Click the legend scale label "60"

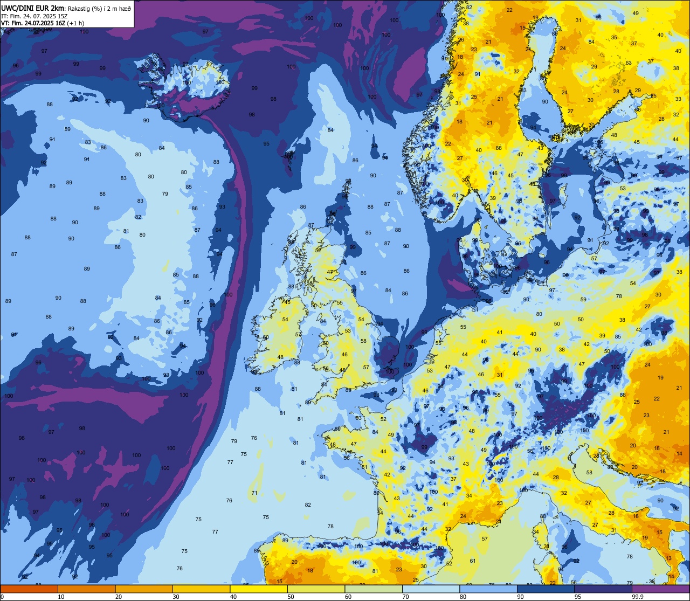(348, 597)
